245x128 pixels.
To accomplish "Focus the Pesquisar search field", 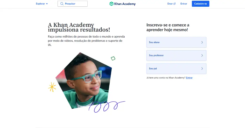I will click(x=73, y=4).
